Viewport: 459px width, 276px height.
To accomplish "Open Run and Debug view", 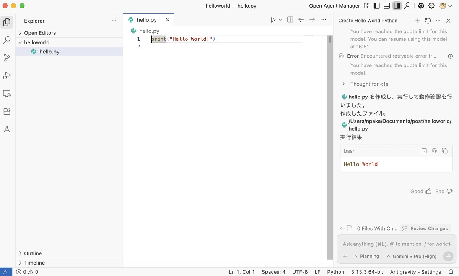I will click(7, 76).
